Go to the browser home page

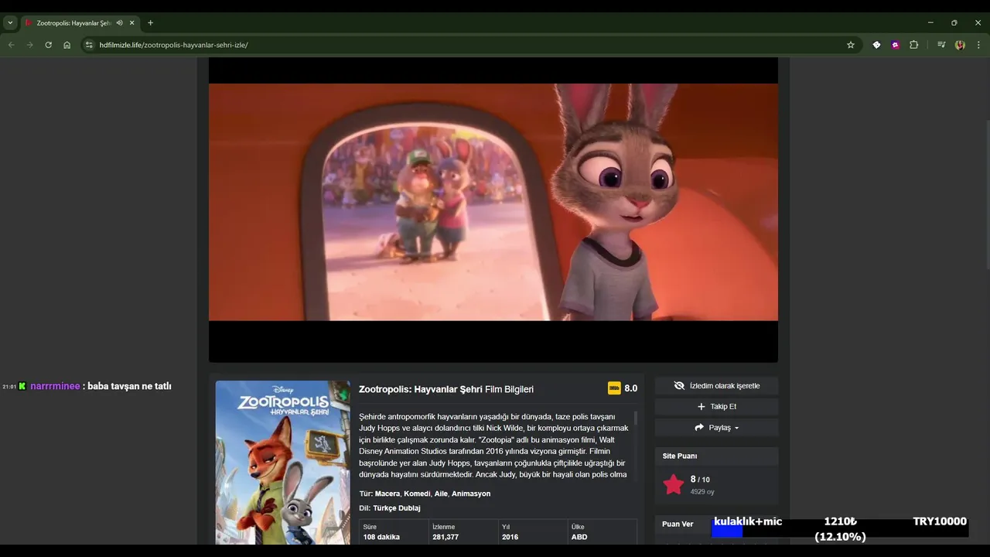pyautogui.click(x=67, y=45)
